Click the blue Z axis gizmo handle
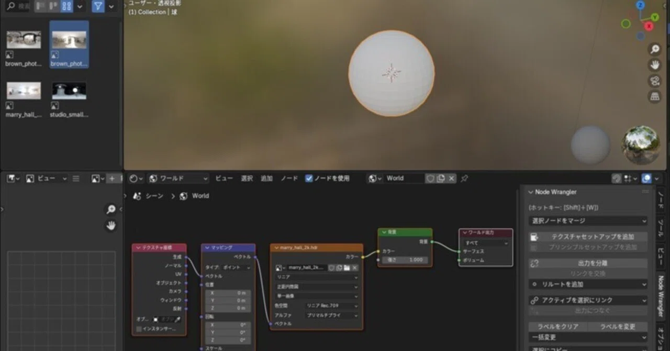670x351 pixels. (641, 5)
